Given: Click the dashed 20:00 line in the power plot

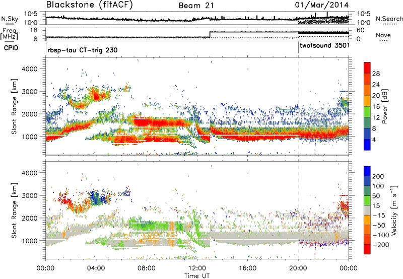Looking at the screenshot, I should click(298, 106).
